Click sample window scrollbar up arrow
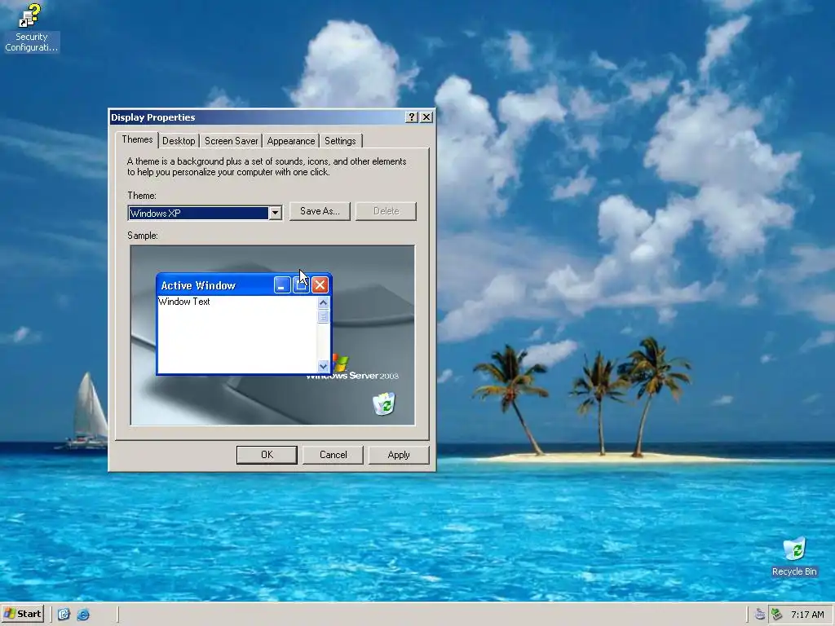This screenshot has width=835, height=626. pos(323,302)
